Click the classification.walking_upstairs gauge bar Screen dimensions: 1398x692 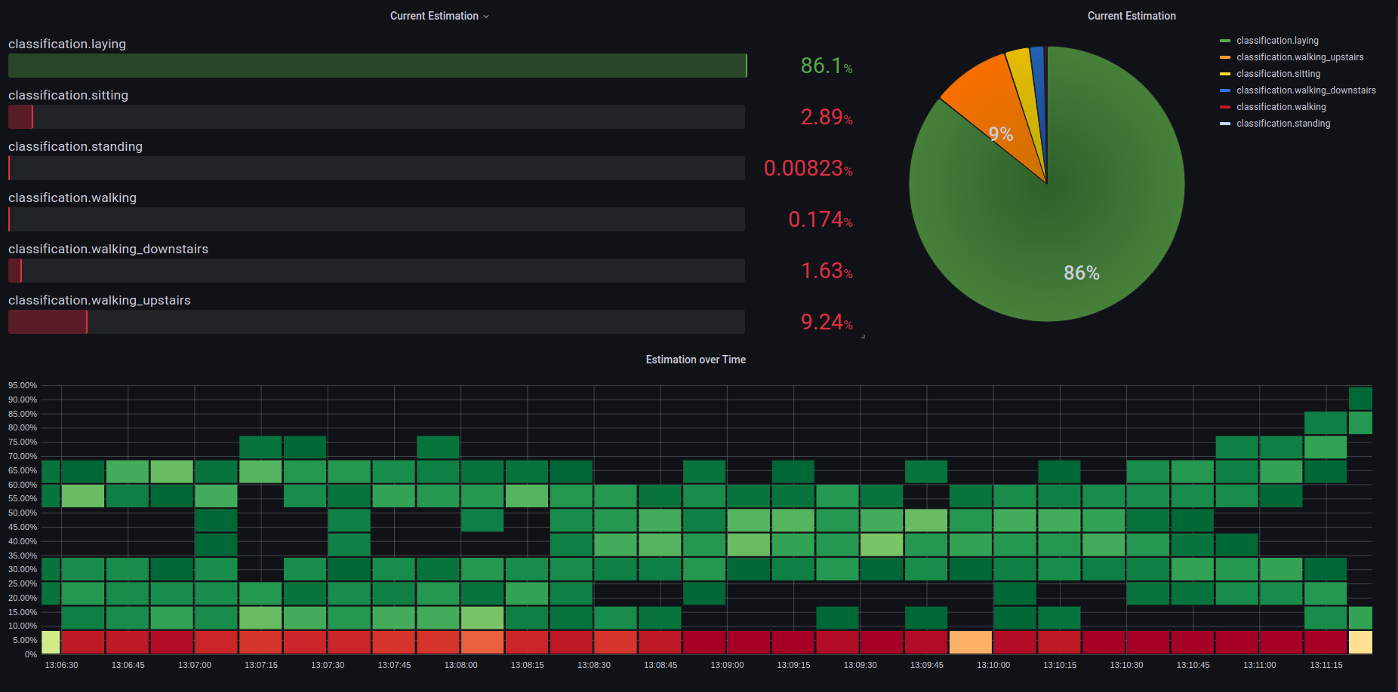point(377,322)
